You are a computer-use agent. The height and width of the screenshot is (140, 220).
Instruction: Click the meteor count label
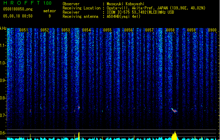click(x=50, y=11)
